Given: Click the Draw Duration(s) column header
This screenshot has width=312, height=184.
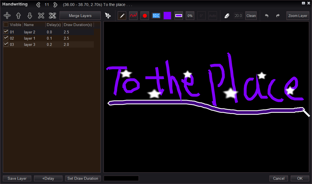Looking at the screenshot, I should pyautogui.click(x=78, y=25).
